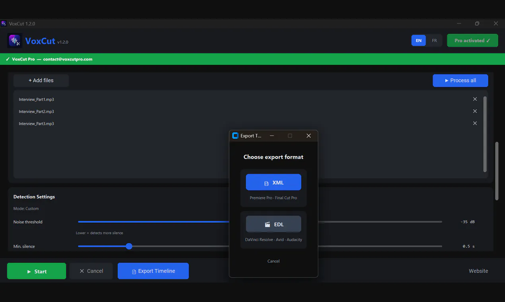Click the Pro activated button
Image resolution: width=505 pixels, height=302 pixels.
[472, 41]
